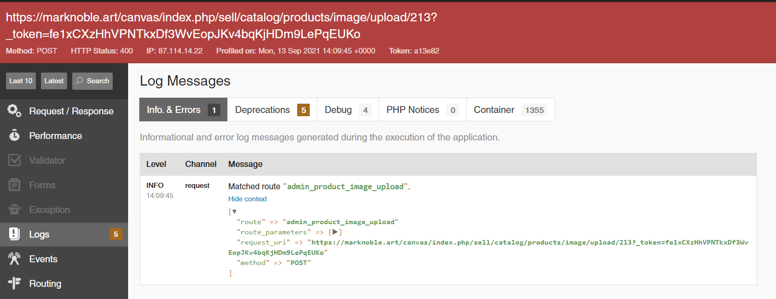Image resolution: width=776 pixels, height=299 pixels.
Task: Click the Validator checkmark icon
Action: pos(14,160)
